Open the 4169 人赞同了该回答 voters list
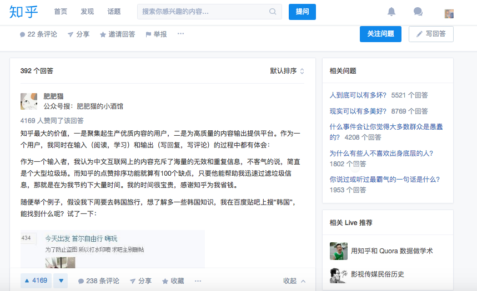The image size is (477, 291). 52,121
